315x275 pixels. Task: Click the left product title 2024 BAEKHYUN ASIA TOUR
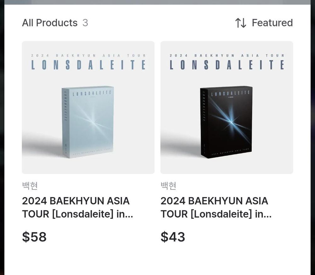pos(77,208)
